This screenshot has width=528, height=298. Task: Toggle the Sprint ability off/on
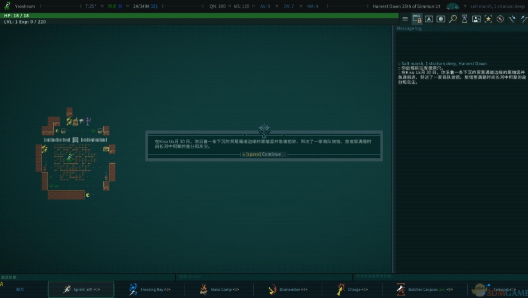point(81,290)
